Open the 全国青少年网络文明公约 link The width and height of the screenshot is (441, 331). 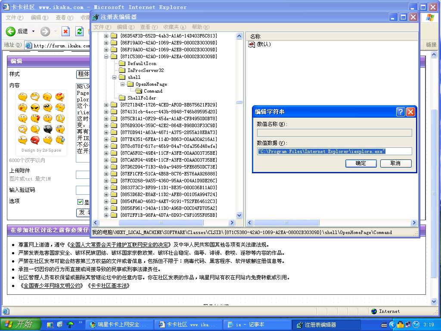[x=52, y=286]
